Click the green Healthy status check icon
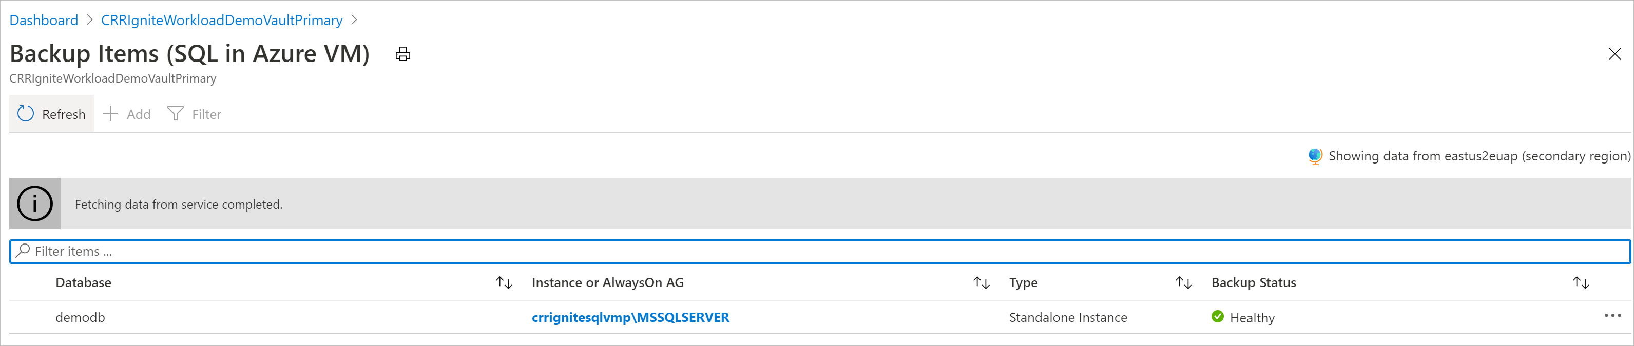 [1218, 317]
